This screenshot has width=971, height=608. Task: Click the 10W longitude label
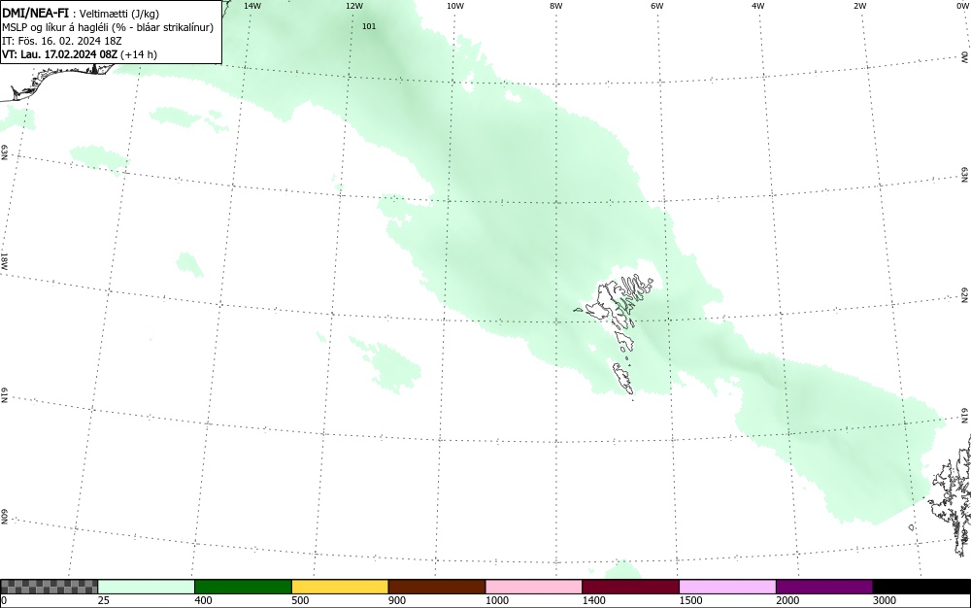click(x=455, y=6)
